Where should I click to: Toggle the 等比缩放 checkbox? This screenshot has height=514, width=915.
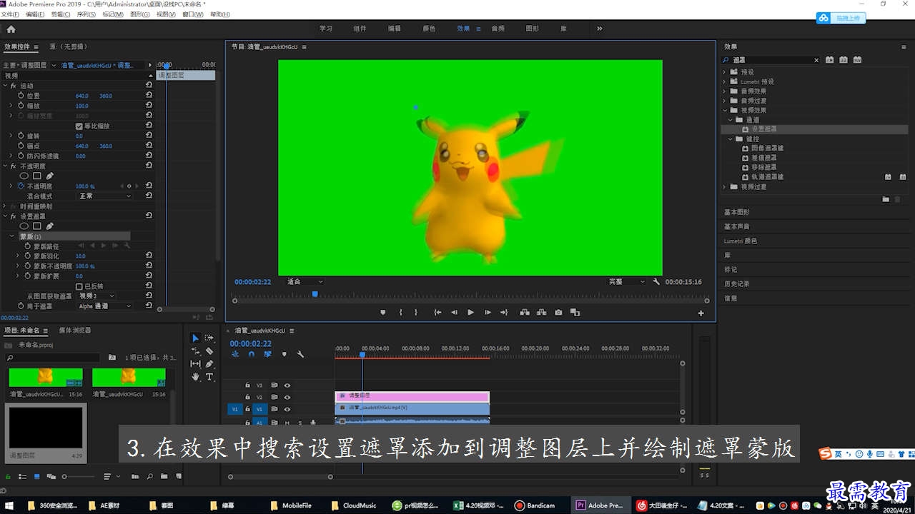pyautogui.click(x=79, y=126)
